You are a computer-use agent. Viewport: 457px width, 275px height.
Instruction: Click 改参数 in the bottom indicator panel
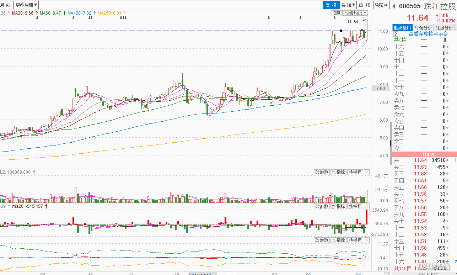[322, 240]
